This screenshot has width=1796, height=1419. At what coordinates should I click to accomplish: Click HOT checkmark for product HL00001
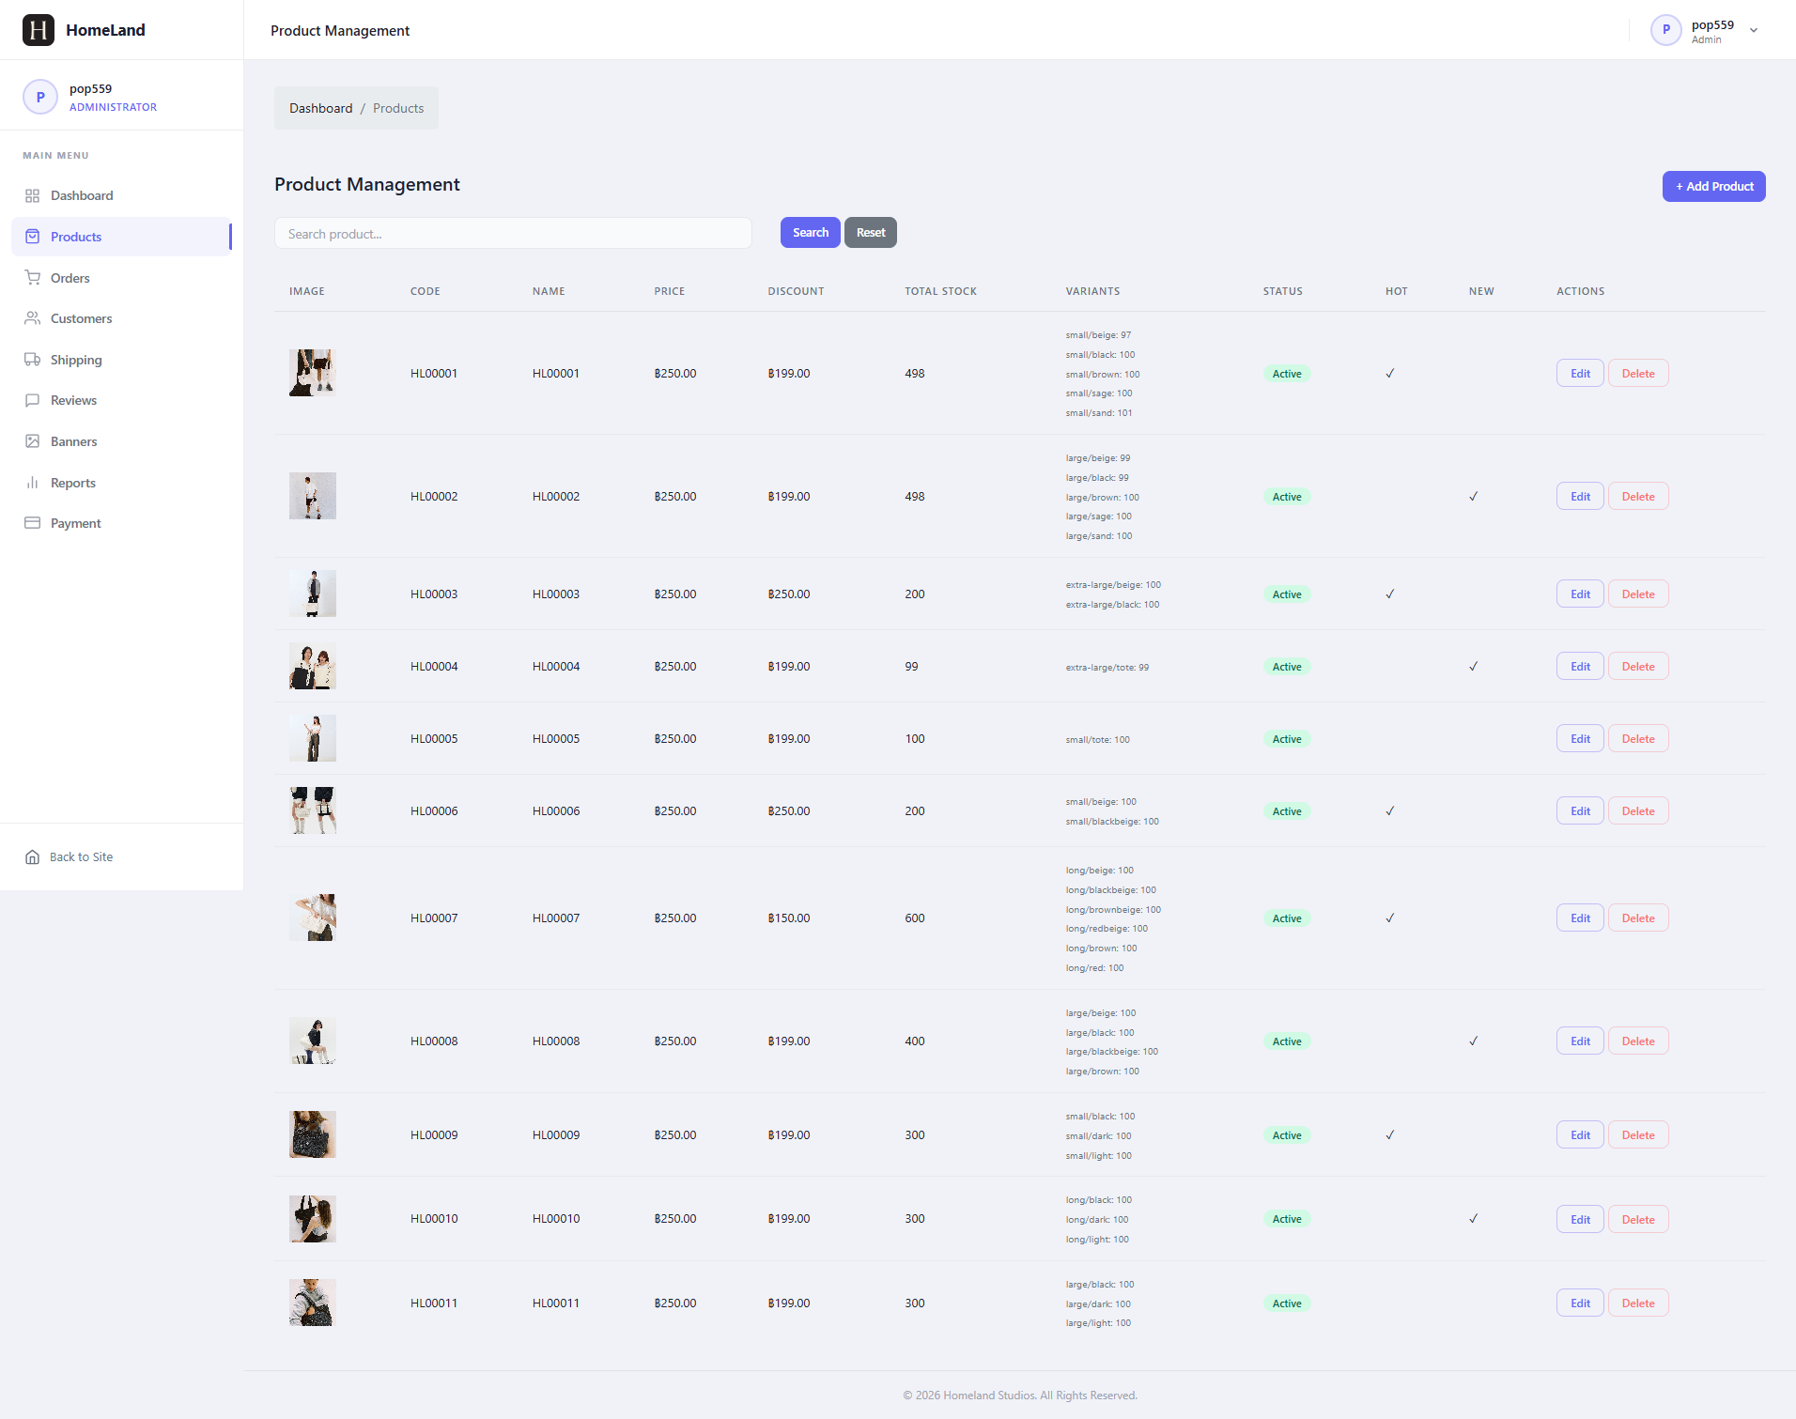(1390, 373)
